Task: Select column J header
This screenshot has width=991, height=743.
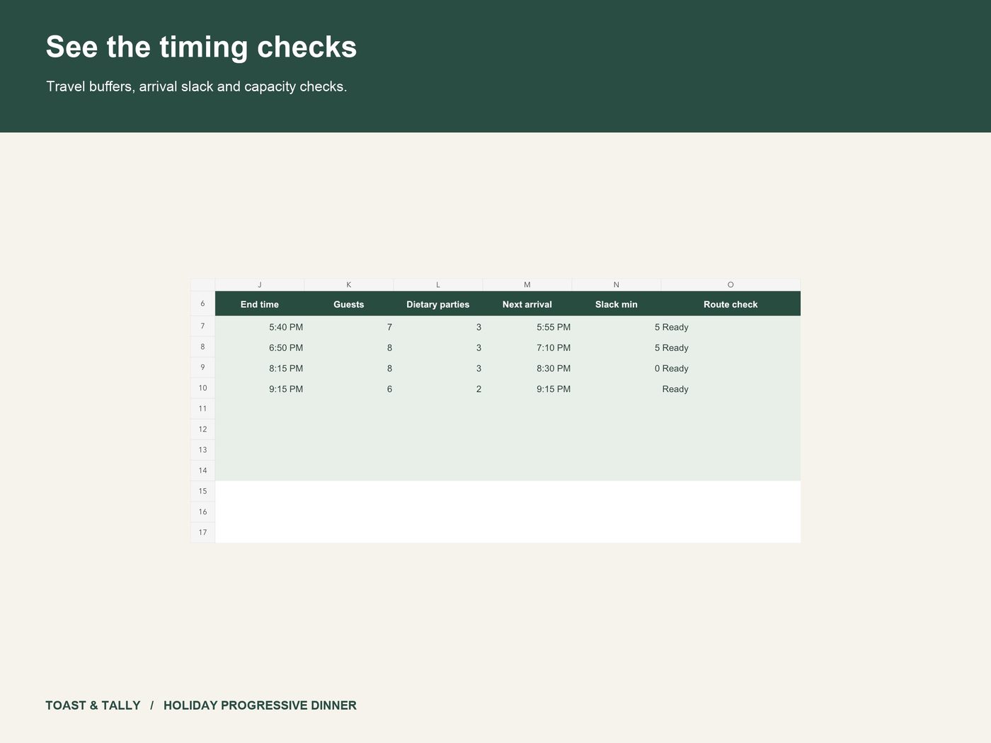Action: pos(260,284)
